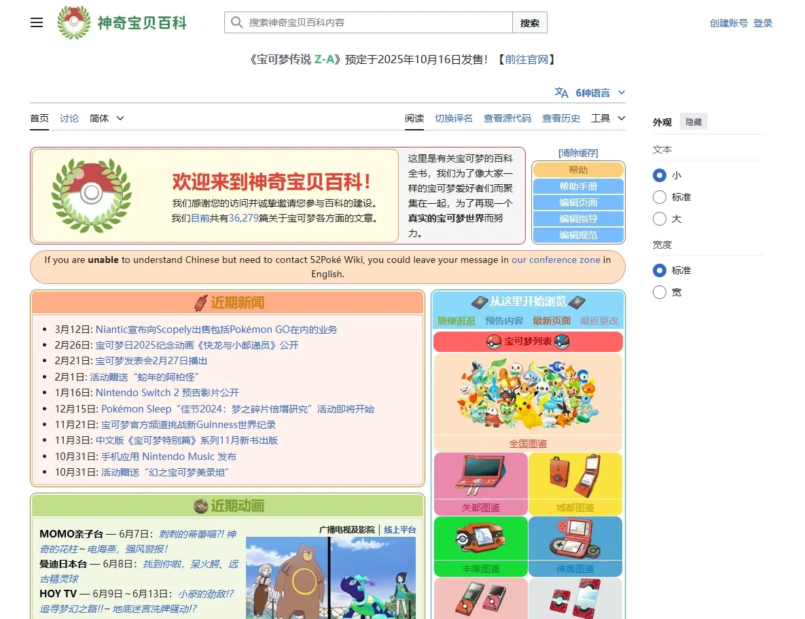This screenshot has width=805, height=619.
Task: Open the 城都图鉴 Pokédex icon
Action: coord(575,476)
